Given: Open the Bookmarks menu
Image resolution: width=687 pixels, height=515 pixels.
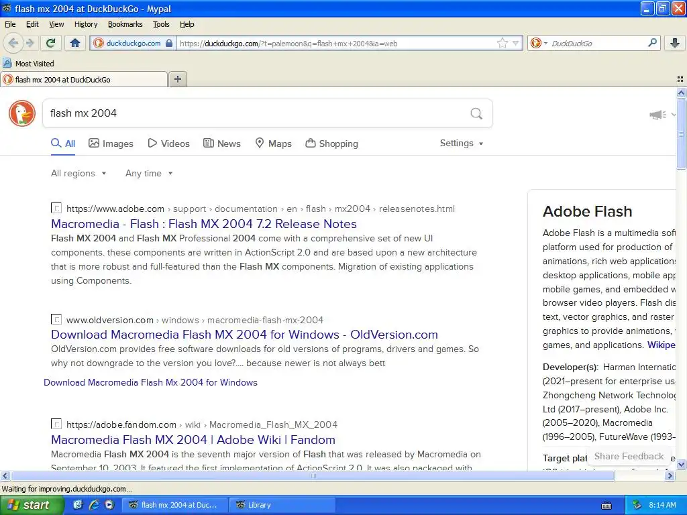Looking at the screenshot, I should [x=125, y=24].
